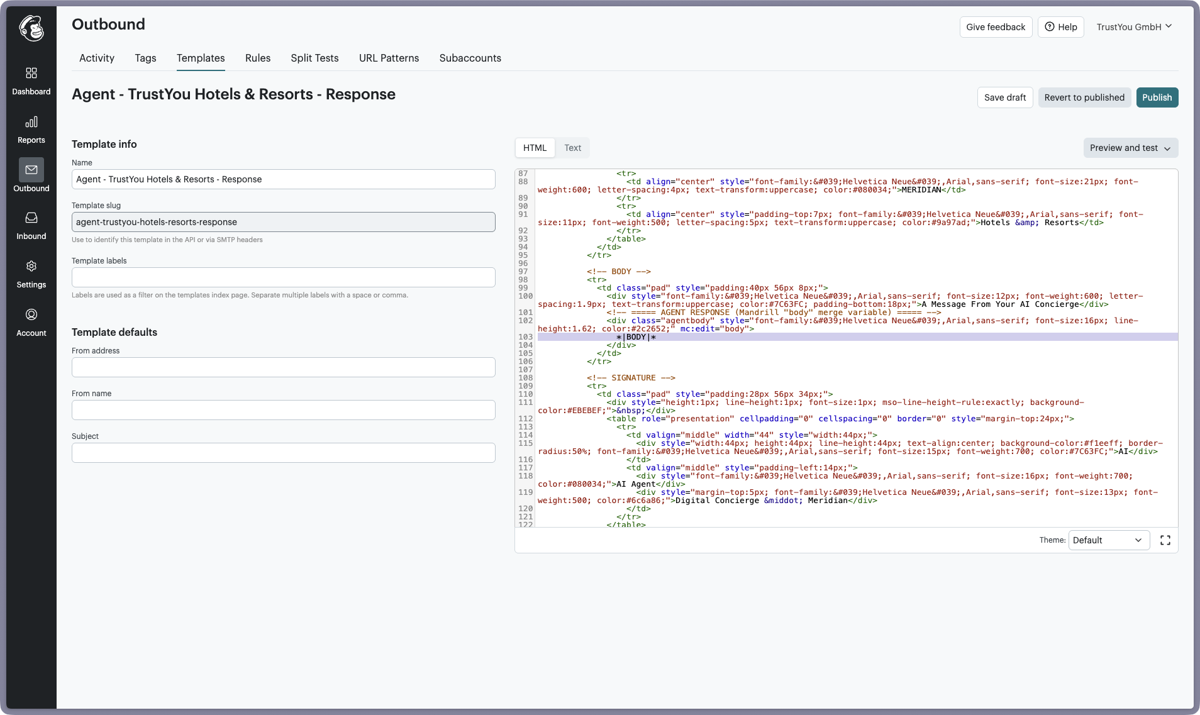Open the Account profile icon

[x=31, y=314]
